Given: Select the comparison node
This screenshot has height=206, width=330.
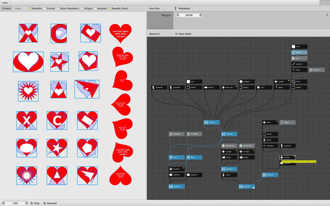Looking at the screenshot, I should [229, 146].
